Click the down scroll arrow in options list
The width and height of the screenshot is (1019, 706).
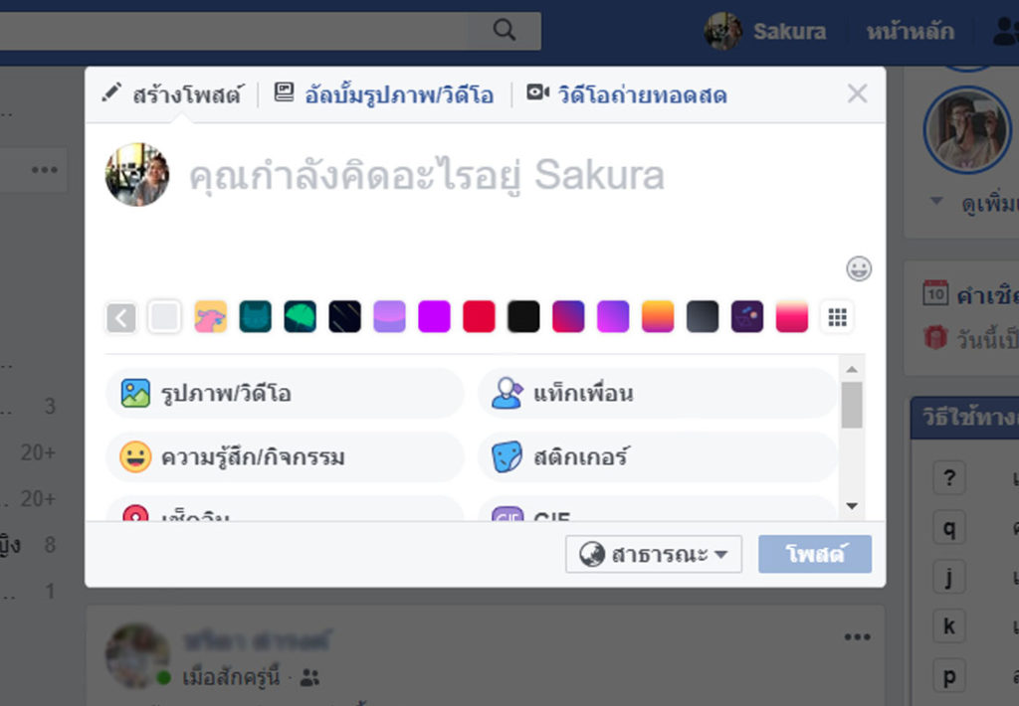[x=852, y=506]
